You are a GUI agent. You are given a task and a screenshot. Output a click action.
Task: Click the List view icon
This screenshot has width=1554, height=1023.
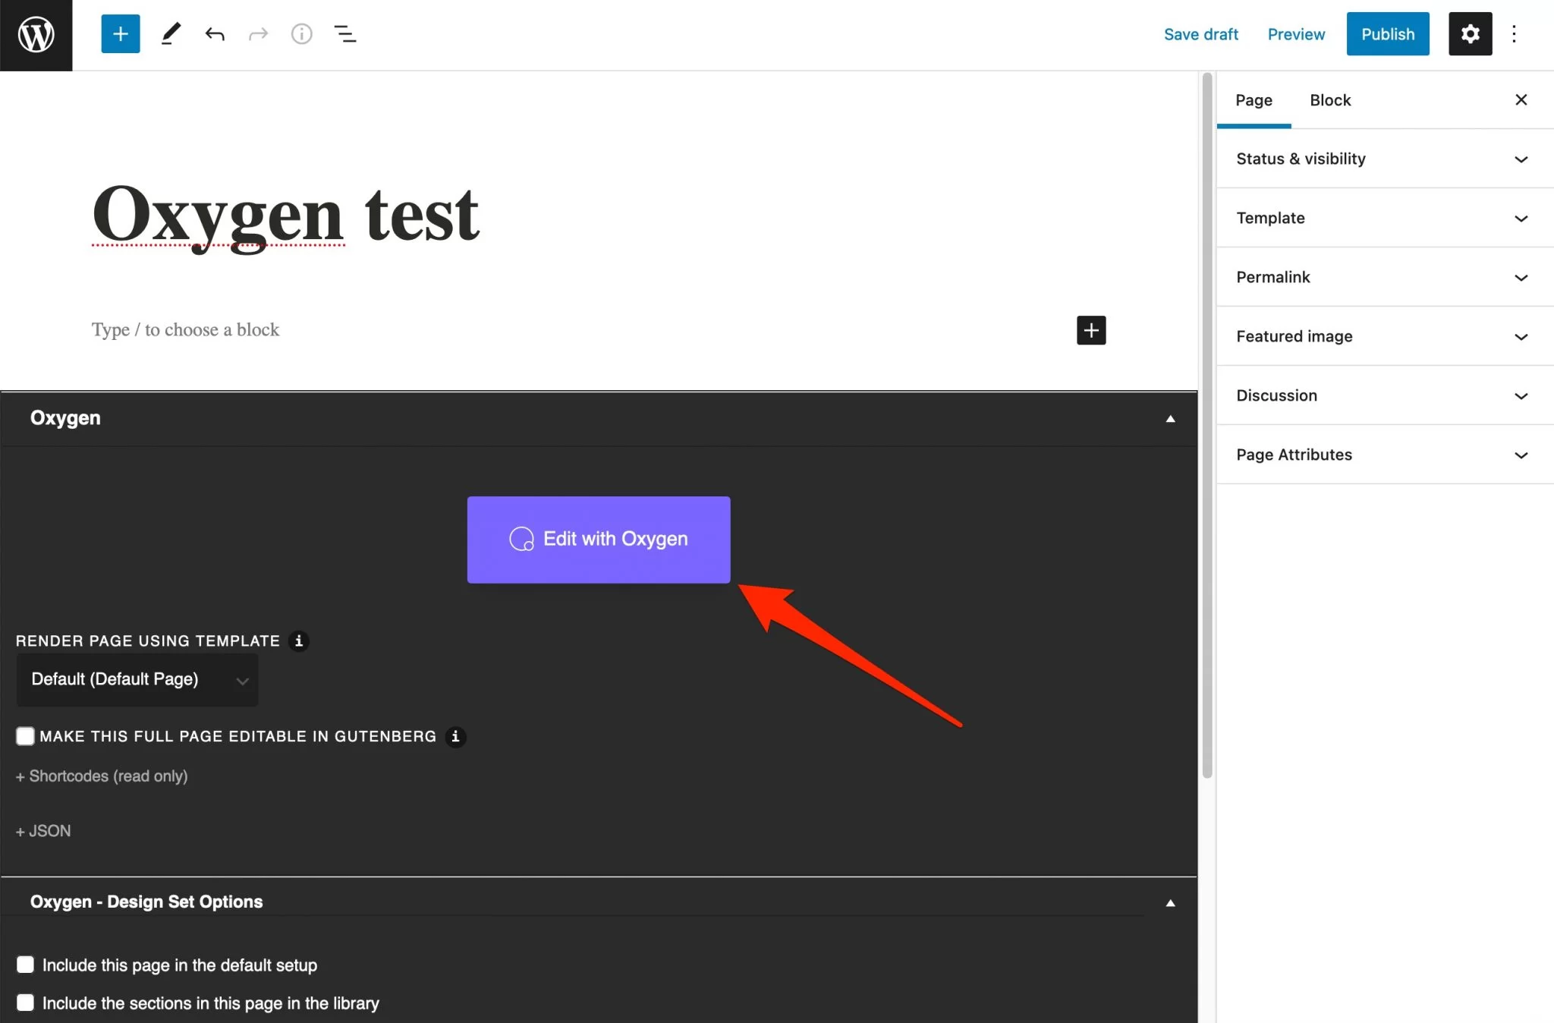coord(346,33)
